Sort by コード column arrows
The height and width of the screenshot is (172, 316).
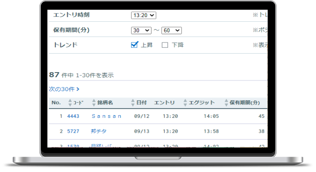tap(70, 103)
